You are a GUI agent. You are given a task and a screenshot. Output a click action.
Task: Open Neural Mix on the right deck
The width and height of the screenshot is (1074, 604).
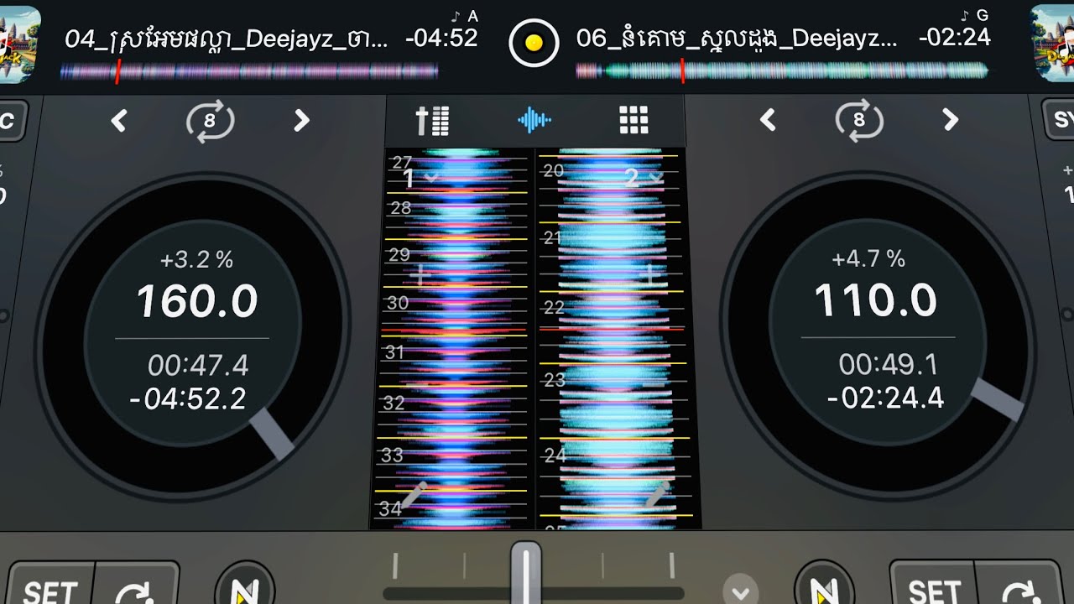click(x=825, y=585)
